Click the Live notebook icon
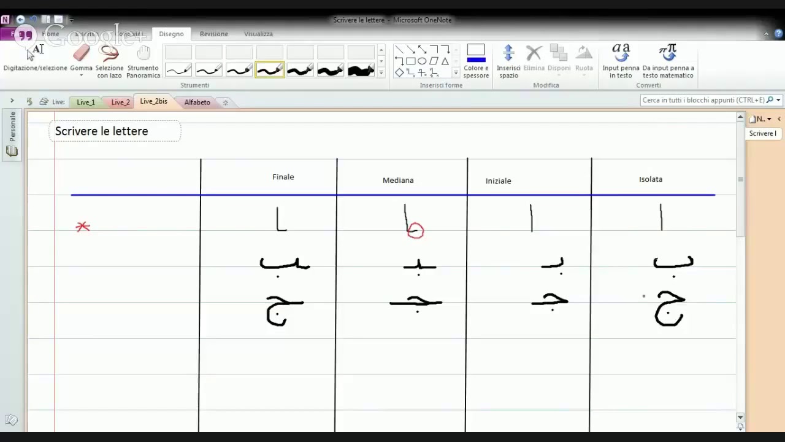785x442 pixels. click(44, 102)
